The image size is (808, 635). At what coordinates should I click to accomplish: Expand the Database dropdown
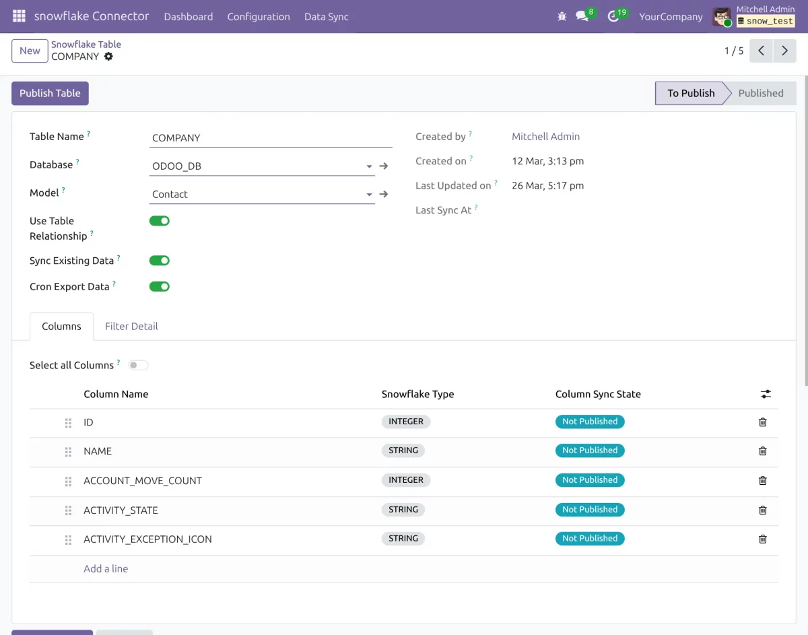point(369,166)
